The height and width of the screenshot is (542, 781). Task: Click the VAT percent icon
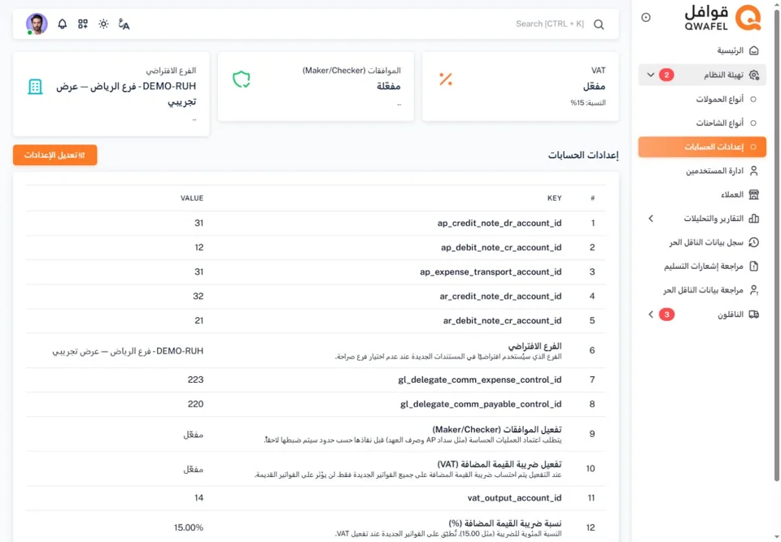tap(445, 79)
